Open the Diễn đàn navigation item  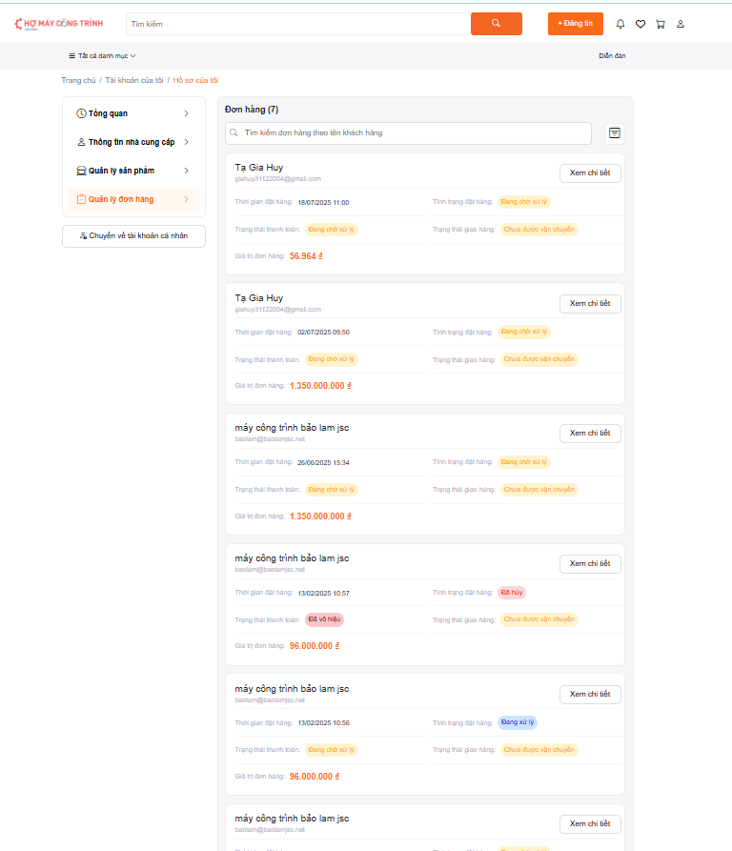(x=612, y=56)
